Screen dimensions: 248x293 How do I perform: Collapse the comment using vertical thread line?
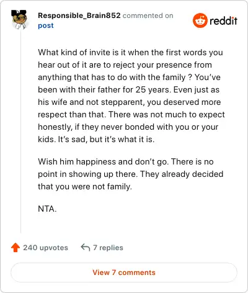pyautogui.click(x=20, y=132)
